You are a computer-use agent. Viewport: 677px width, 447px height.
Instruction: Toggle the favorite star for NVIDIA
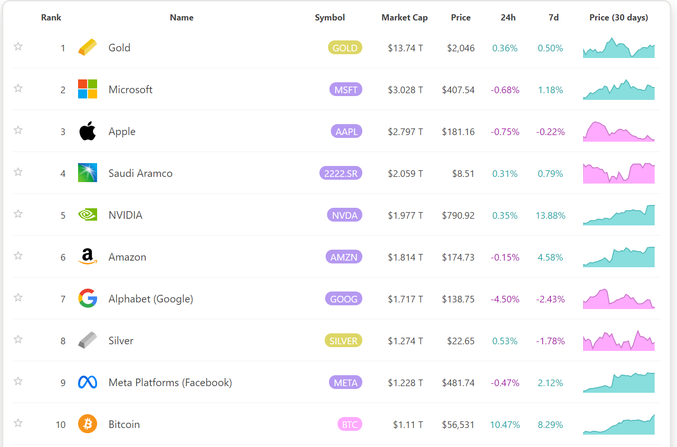pos(18,214)
